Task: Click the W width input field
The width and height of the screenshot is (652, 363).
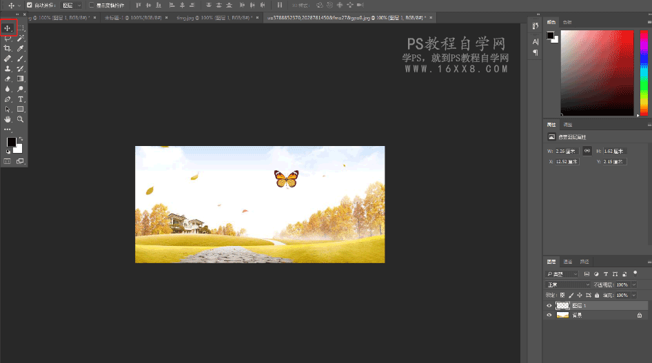Action: (567, 151)
